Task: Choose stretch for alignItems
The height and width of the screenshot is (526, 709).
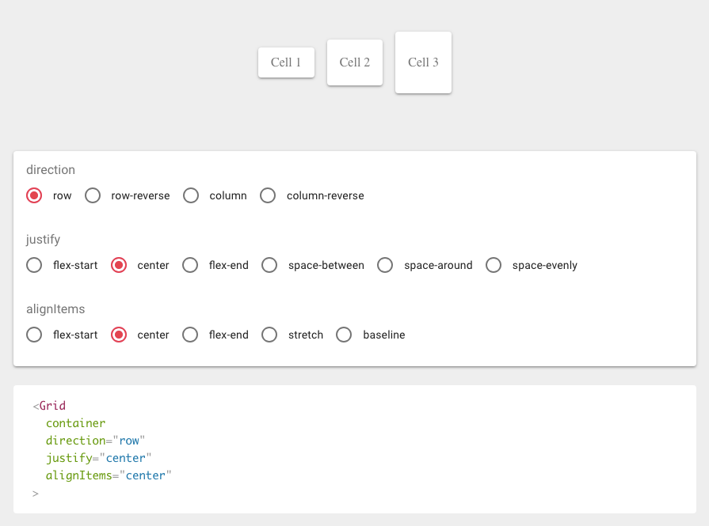Action: pyautogui.click(x=269, y=335)
